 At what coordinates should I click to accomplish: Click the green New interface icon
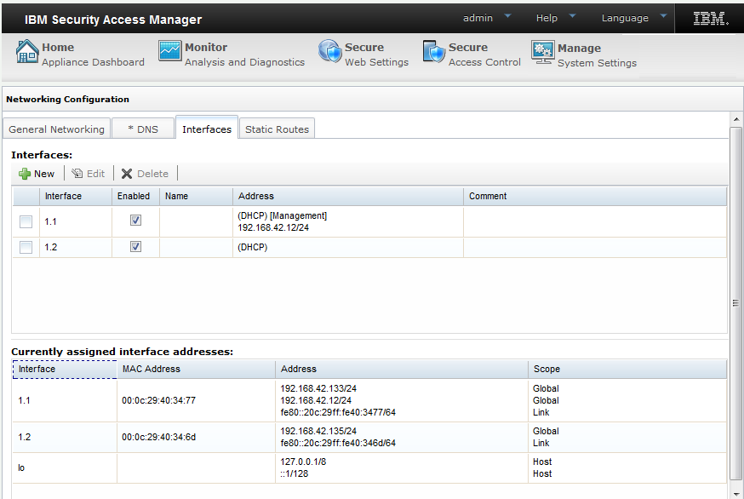click(24, 173)
